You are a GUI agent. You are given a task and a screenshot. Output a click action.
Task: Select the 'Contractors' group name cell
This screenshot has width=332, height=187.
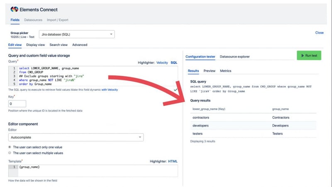(x=281, y=117)
